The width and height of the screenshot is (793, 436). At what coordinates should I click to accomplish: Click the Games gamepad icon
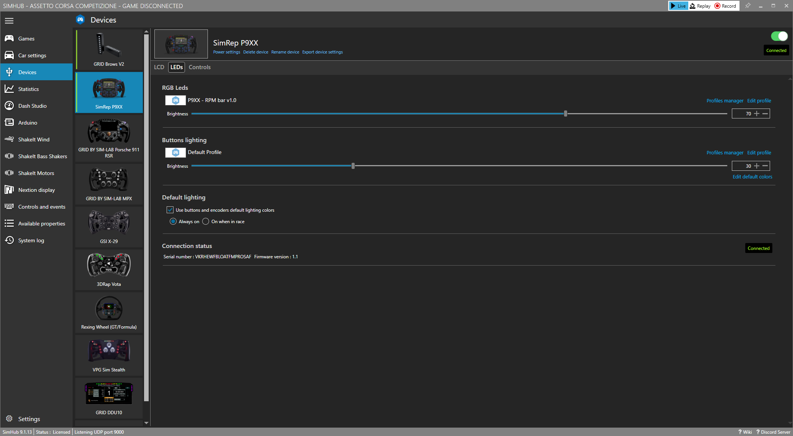tap(9, 38)
